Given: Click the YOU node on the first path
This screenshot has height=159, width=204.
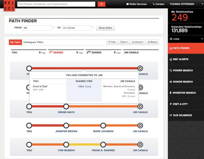Looking at the screenshot, I should point(29,68).
